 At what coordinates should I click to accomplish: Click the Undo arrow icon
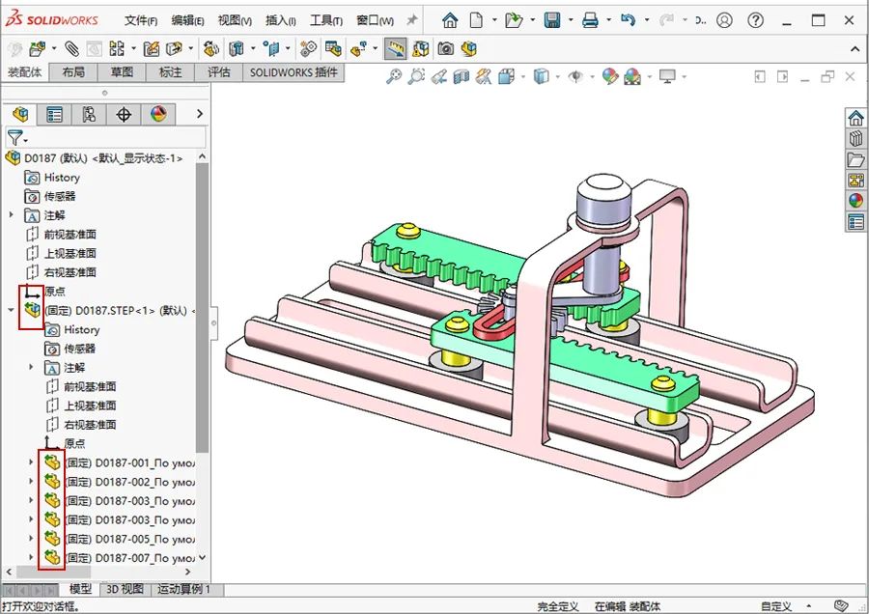(x=628, y=21)
